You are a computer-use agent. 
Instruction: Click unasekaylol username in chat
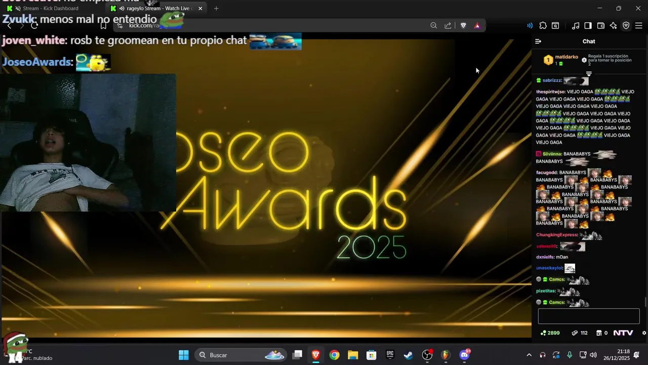(x=549, y=268)
